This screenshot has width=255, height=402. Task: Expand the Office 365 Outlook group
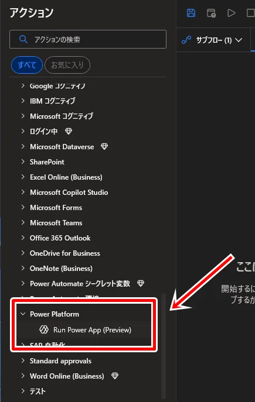coord(23,238)
